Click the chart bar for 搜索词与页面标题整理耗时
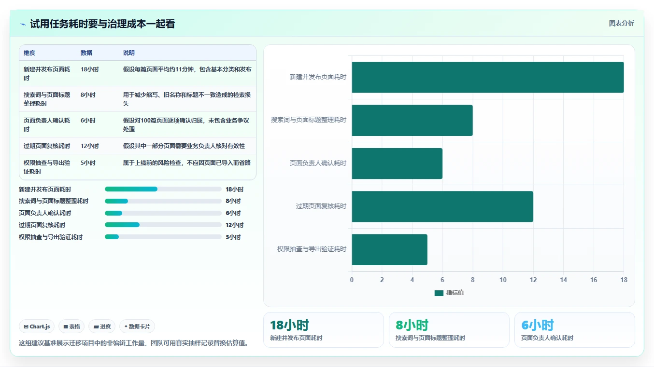Screen dimensions: 654x367 pyautogui.click(x=412, y=120)
